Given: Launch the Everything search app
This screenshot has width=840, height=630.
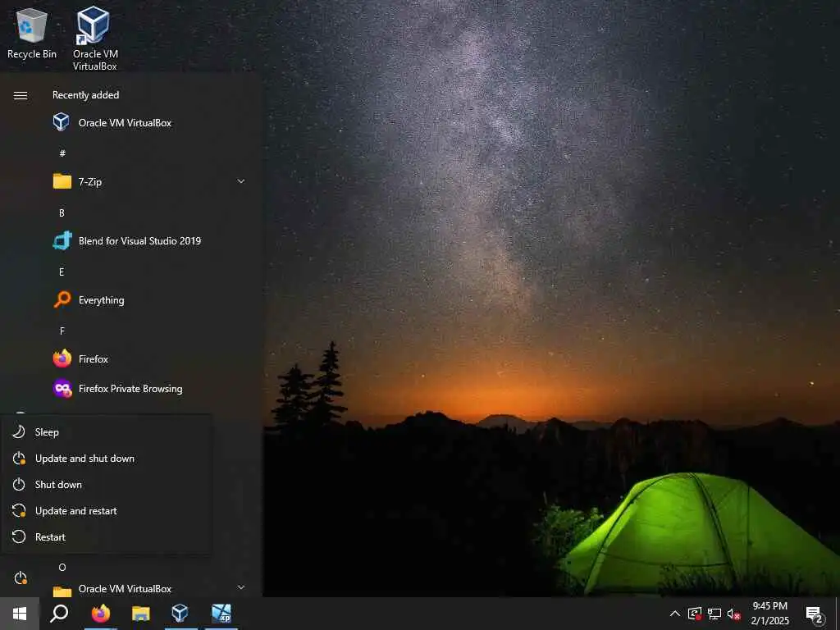Looking at the screenshot, I should (151, 300).
